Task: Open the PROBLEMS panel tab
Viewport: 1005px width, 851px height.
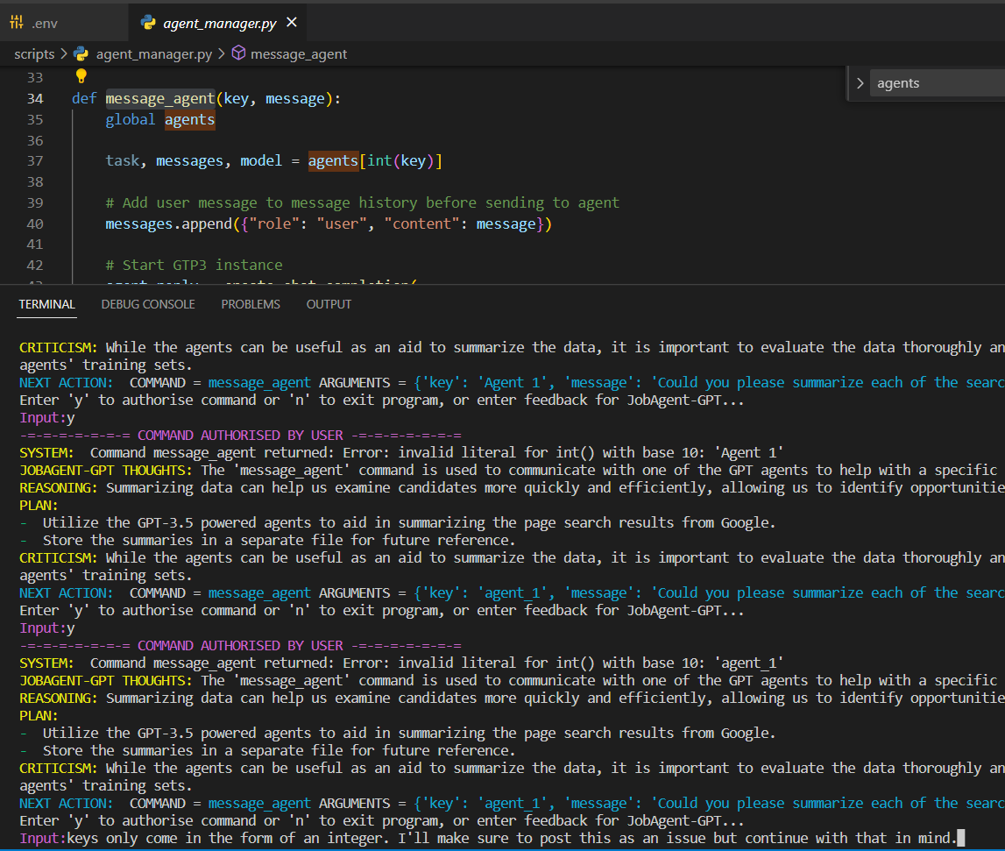Action: click(251, 304)
